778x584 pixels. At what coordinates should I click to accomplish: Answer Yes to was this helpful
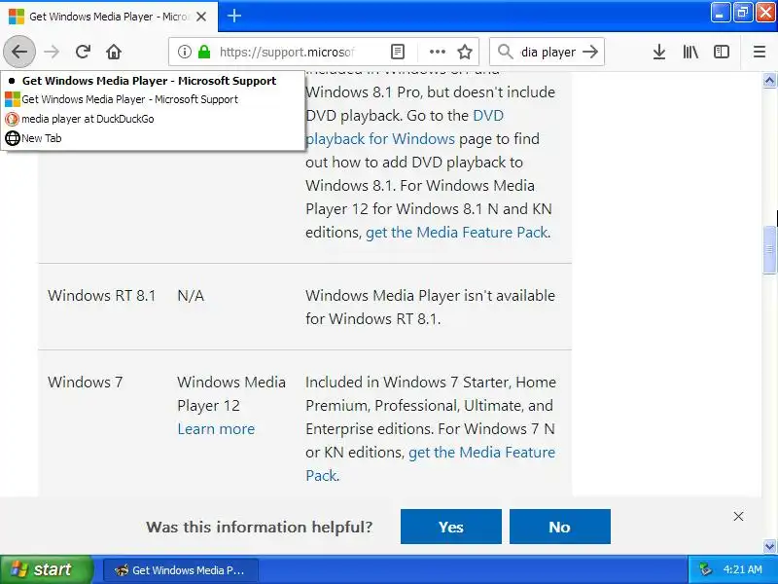pos(451,527)
